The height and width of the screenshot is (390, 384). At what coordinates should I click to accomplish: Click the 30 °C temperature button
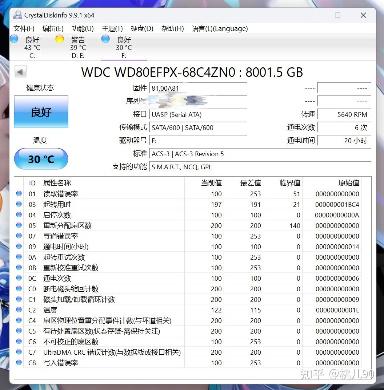[x=41, y=159]
